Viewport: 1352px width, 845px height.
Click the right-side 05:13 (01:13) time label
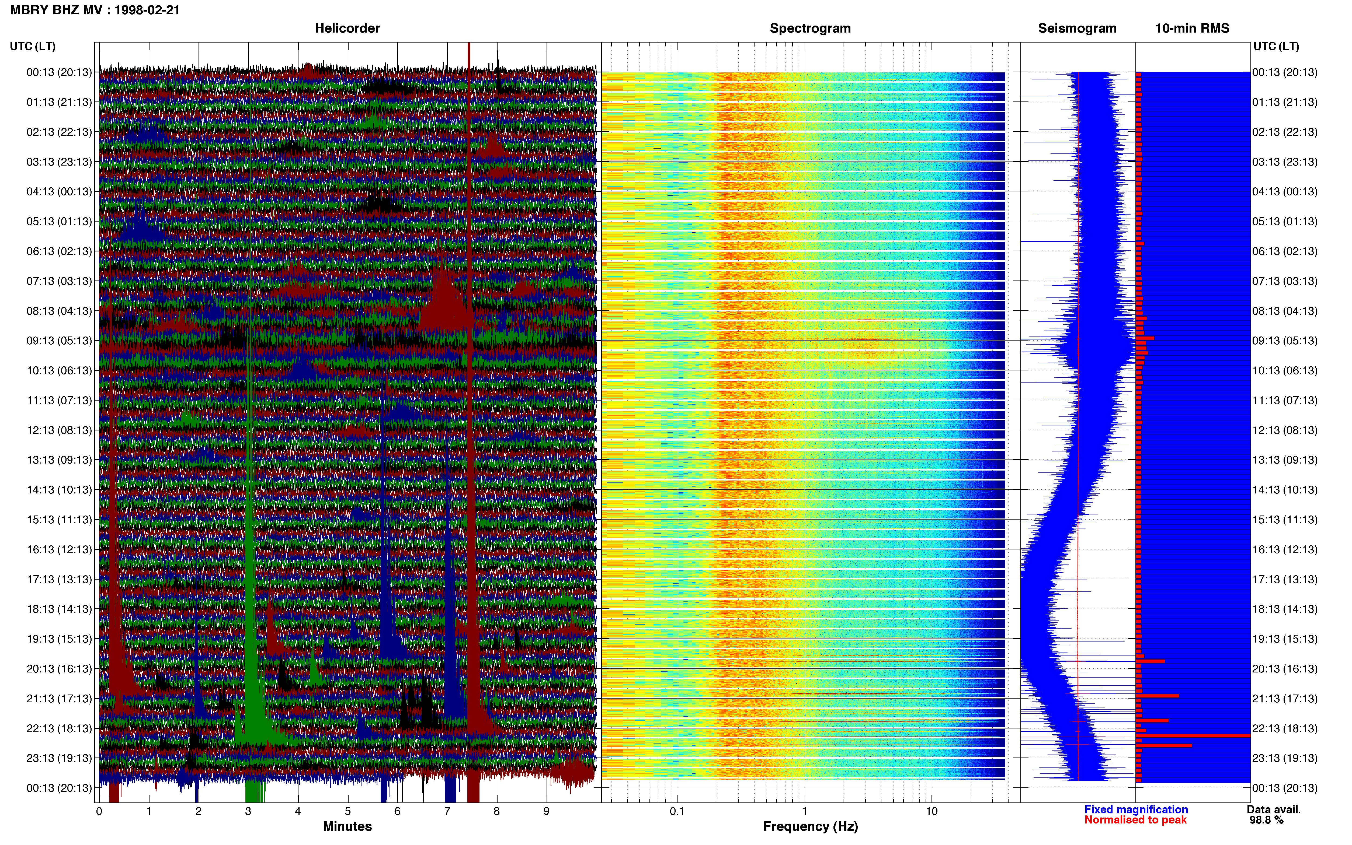[1285, 221]
